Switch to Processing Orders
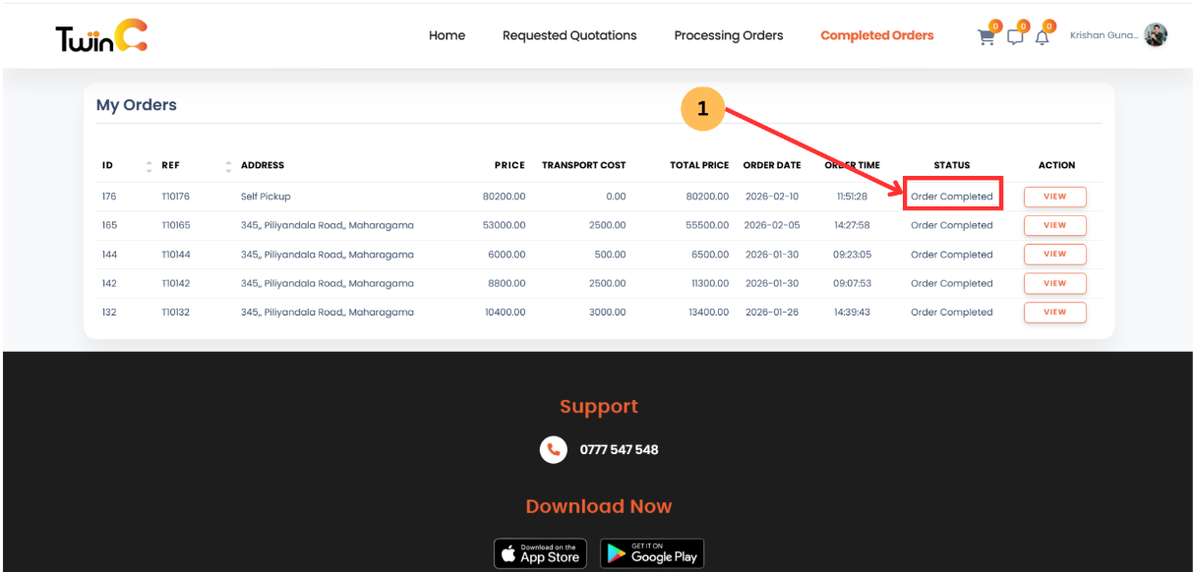The width and height of the screenshot is (1193, 572). tap(728, 35)
